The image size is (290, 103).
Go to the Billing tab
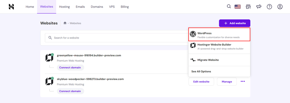coord(125,7)
